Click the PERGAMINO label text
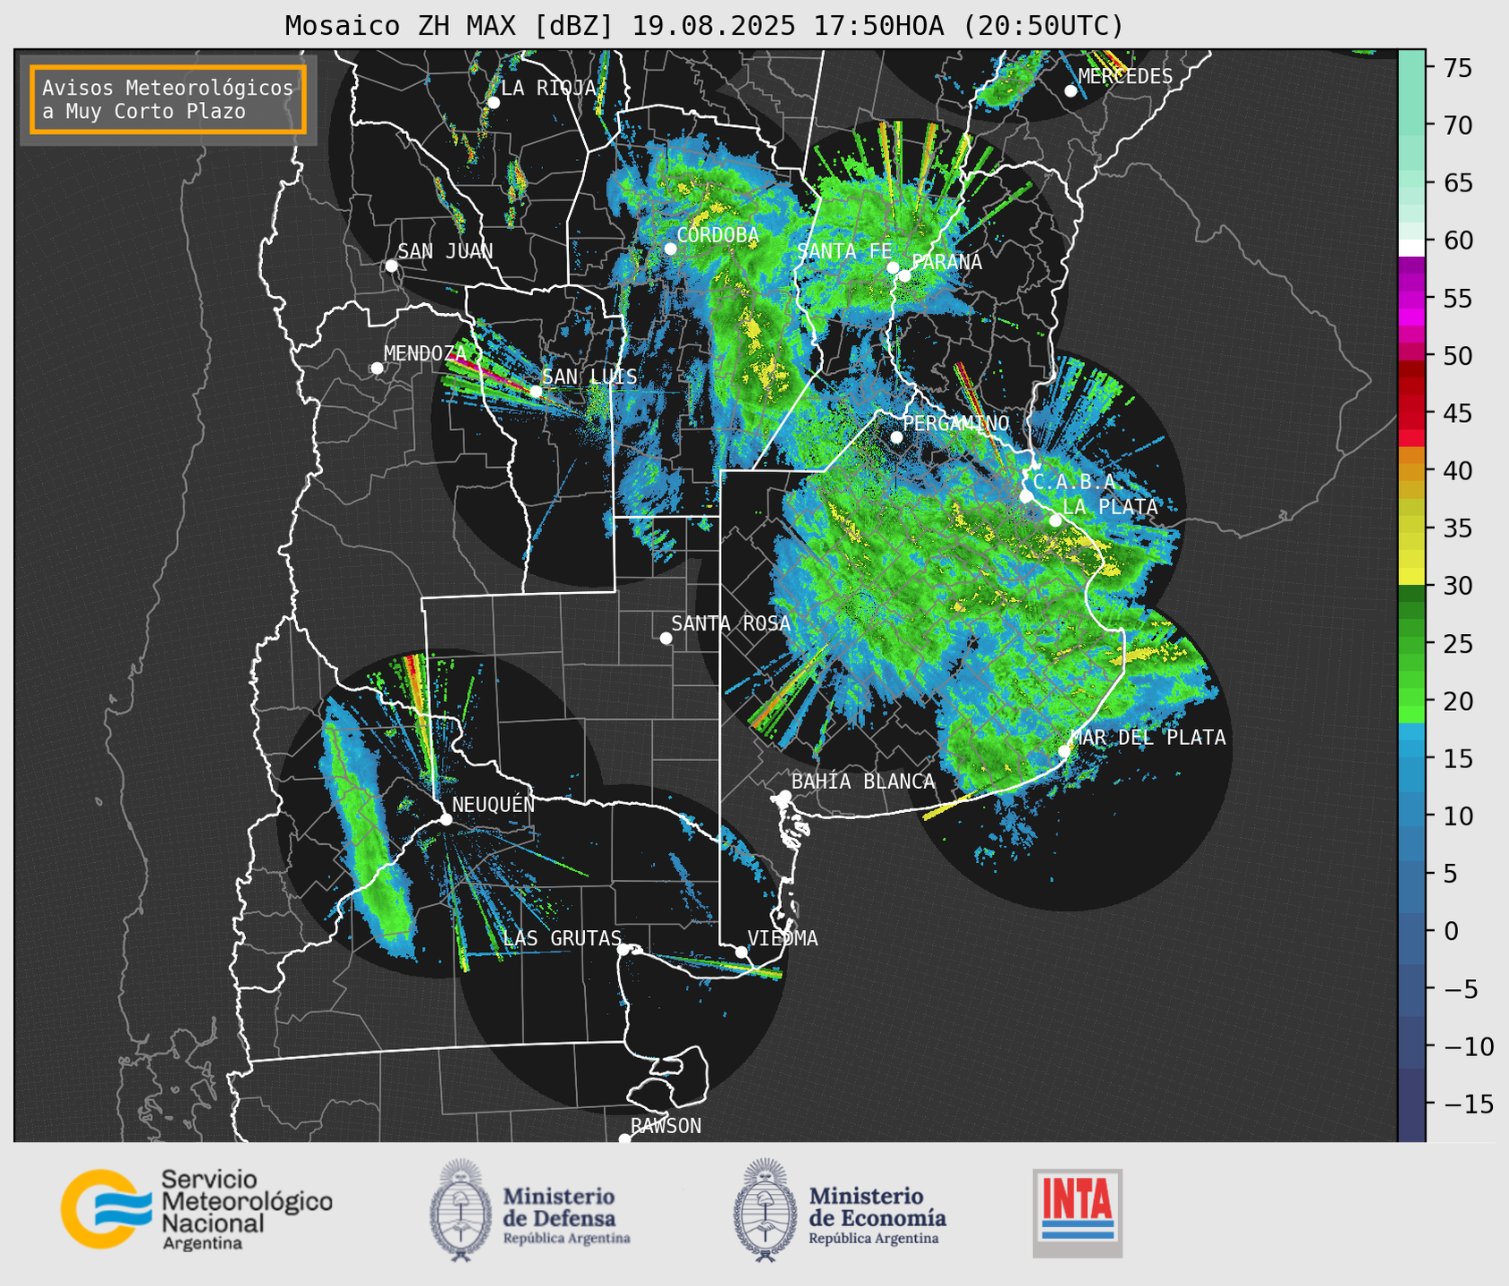1509x1286 pixels. (x=956, y=423)
